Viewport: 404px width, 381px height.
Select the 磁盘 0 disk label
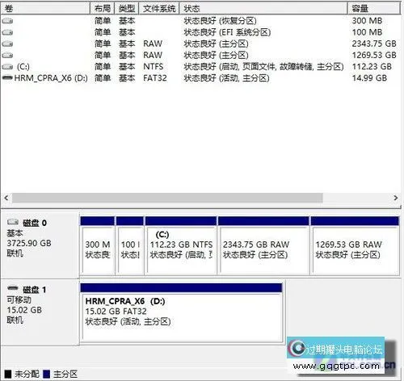pos(35,223)
